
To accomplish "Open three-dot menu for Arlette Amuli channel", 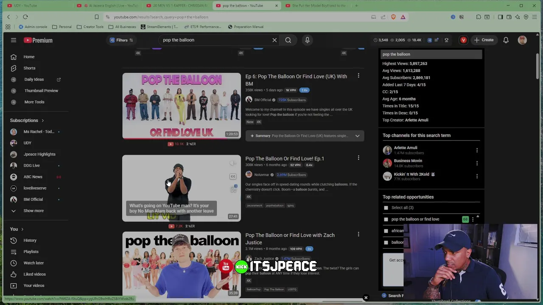I will 477,150.
